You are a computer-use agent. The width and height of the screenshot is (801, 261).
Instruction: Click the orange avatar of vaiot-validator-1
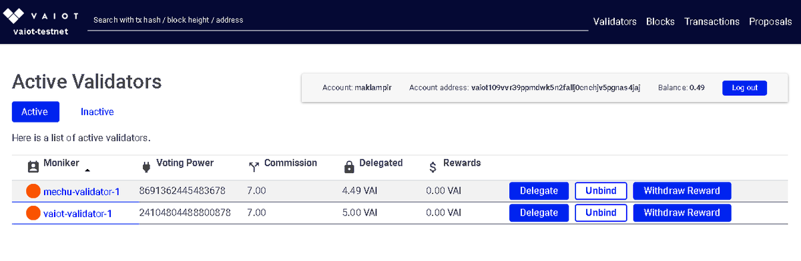pyautogui.click(x=33, y=214)
